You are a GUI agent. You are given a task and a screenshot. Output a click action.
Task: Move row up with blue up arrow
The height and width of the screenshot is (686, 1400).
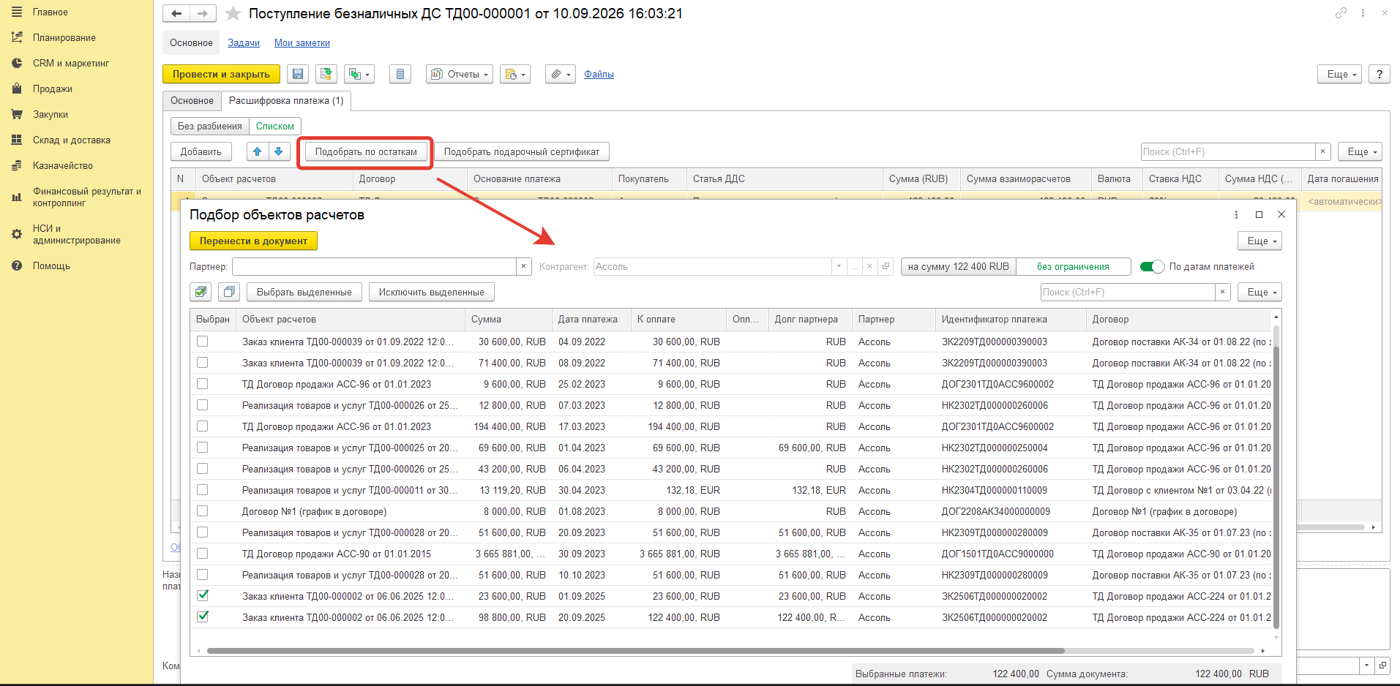pyautogui.click(x=257, y=151)
